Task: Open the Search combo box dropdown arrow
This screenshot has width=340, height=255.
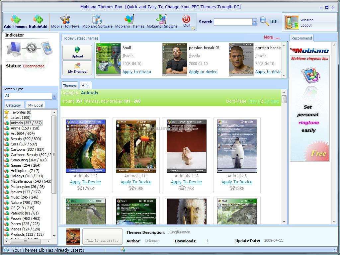Action: coord(255,22)
